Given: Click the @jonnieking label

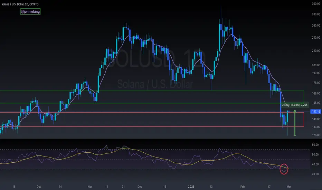Looking at the screenshot, I should pyautogui.click(x=30, y=11).
